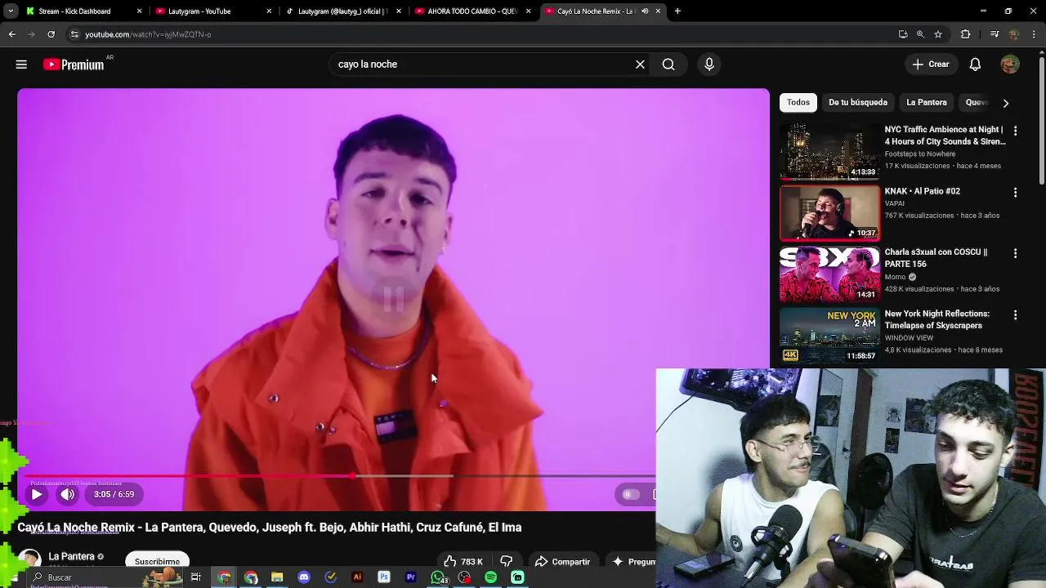This screenshot has height=588, width=1046.
Task: Play the paused video
Action: tap(37, 494)
